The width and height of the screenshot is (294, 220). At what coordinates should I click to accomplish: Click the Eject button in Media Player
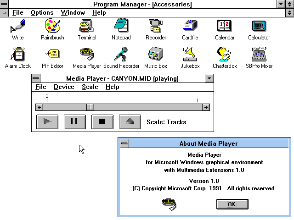130,122
